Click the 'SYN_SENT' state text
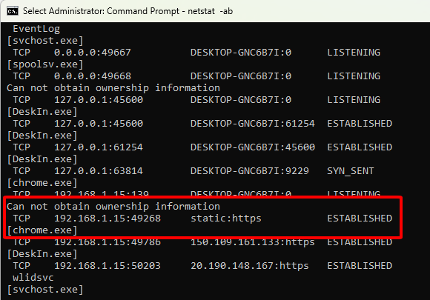 pos(351,171)
